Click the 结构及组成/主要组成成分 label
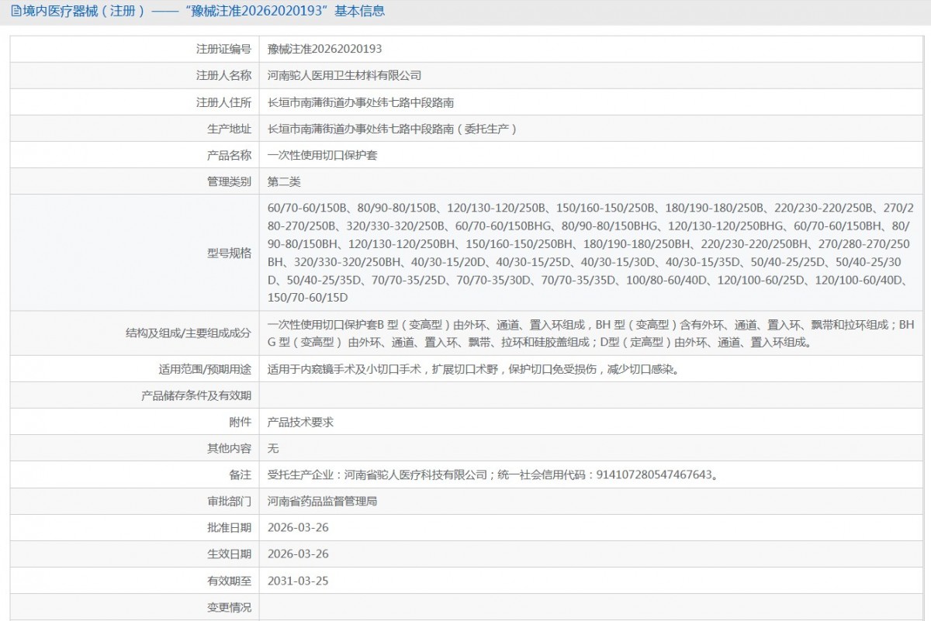Image resolution: width=931 pixels, height=621 pixels. pos(189,333)
